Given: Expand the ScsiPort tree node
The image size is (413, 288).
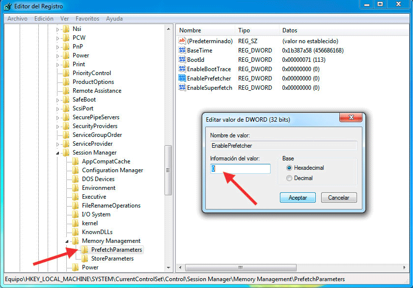Looking at the screenshot, I should click(57, 109).
